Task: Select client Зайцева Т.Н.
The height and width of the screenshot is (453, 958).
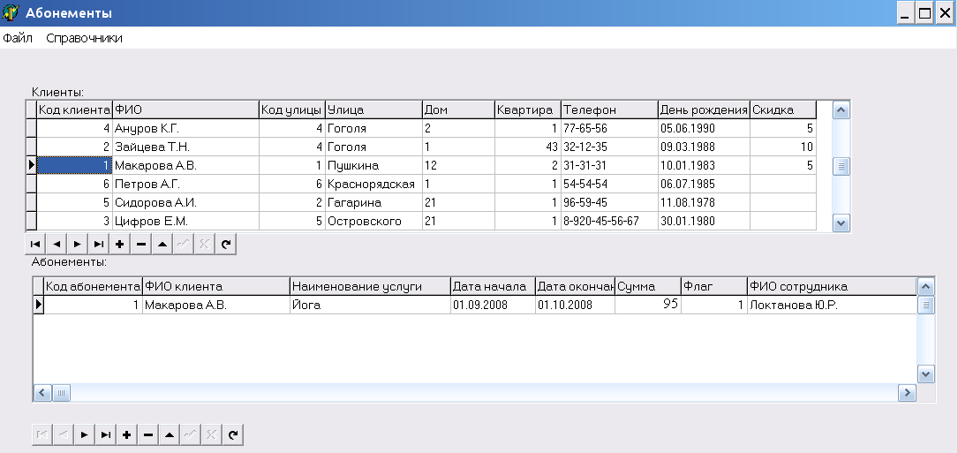Action: coord(185,147)
